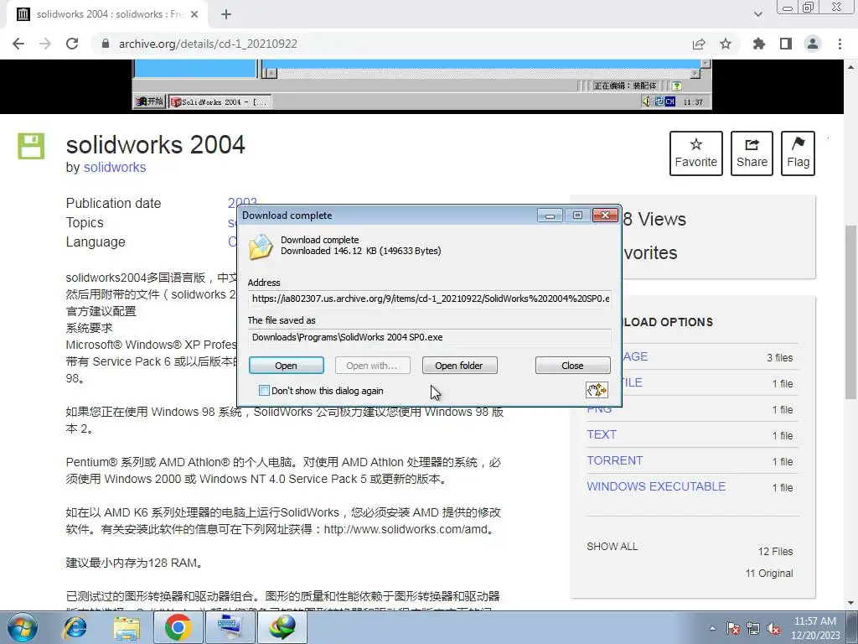The height and width of the screenshot is (644, 858).
Task: Click the site lock icon in address bar
Action: (106, 44)
